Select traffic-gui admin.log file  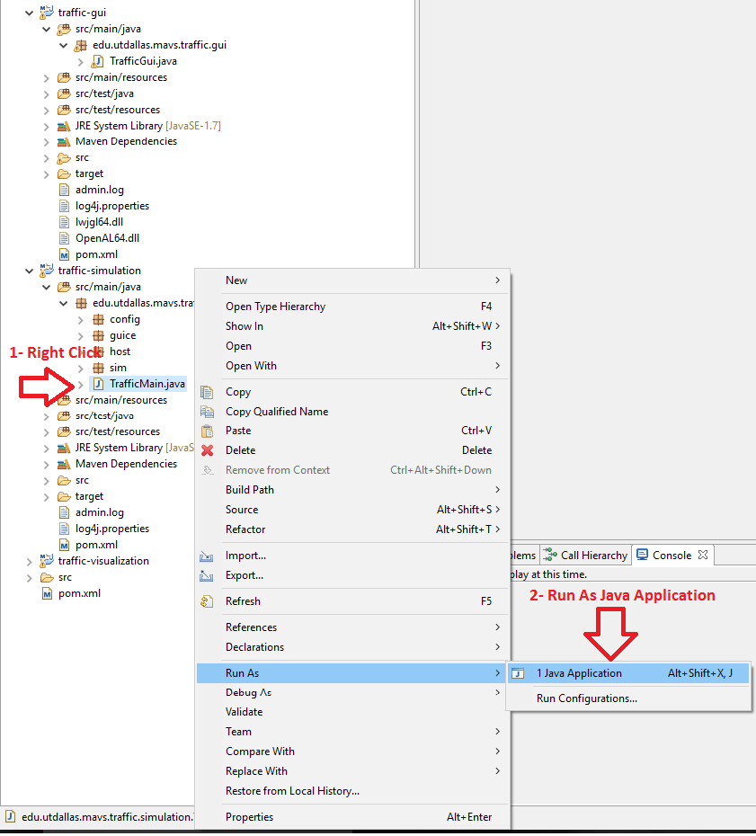point(100,190)
